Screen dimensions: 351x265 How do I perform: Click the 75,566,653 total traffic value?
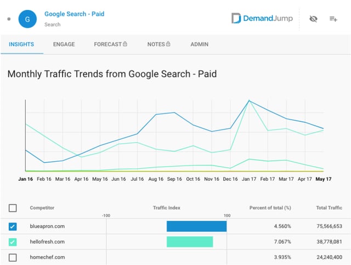(x=329, y=226)
